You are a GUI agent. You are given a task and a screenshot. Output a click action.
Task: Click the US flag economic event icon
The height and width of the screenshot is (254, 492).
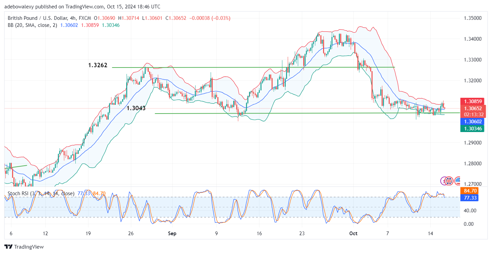458,181
